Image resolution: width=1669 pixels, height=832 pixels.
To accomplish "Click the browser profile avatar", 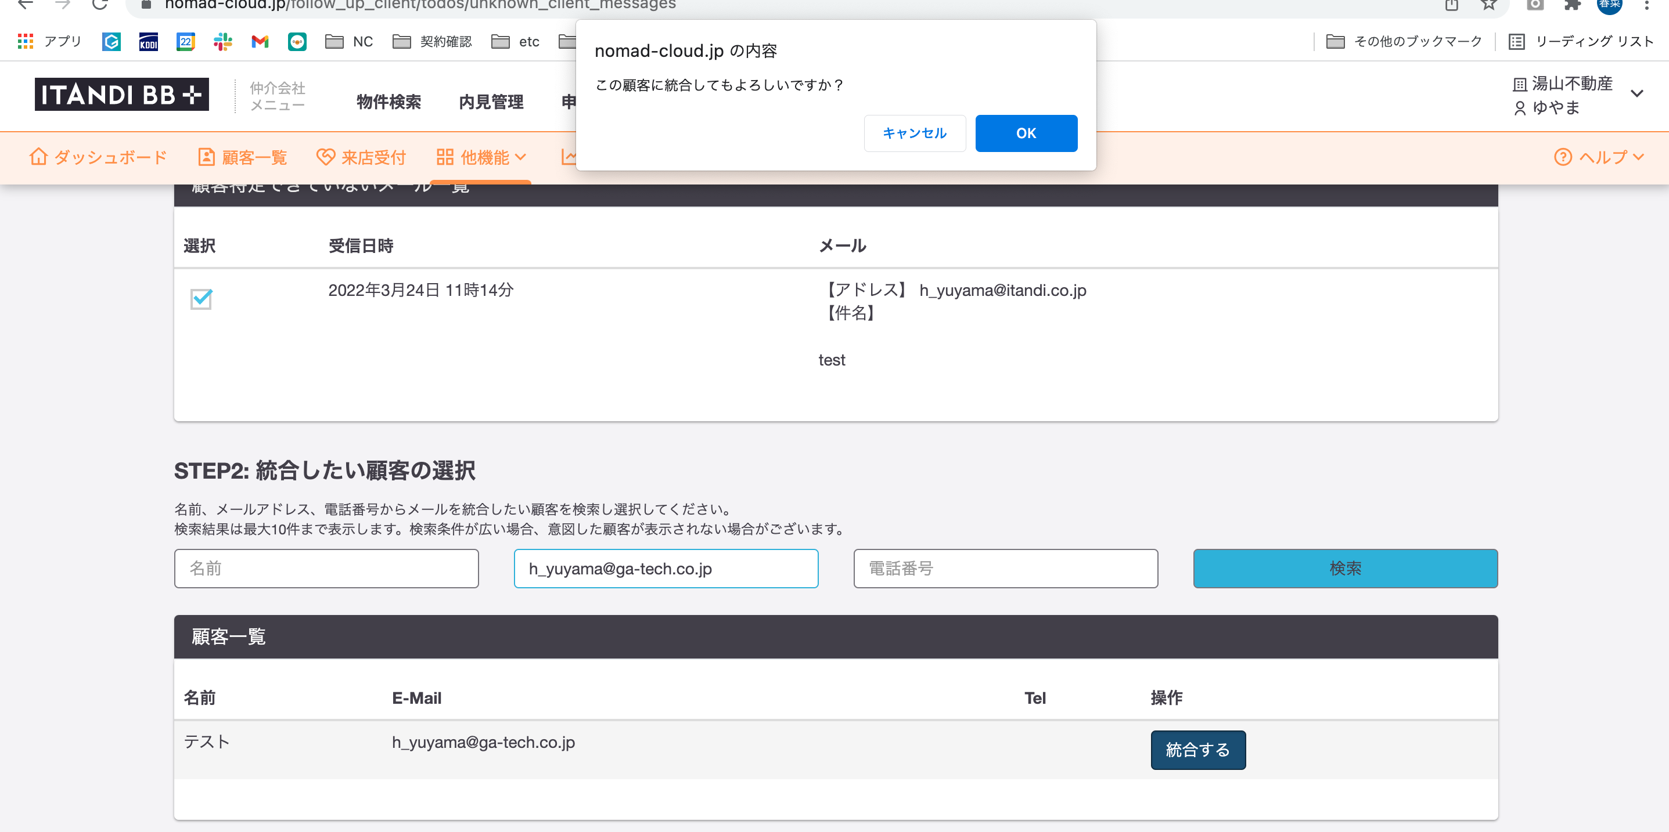I will click(1609, 4).
